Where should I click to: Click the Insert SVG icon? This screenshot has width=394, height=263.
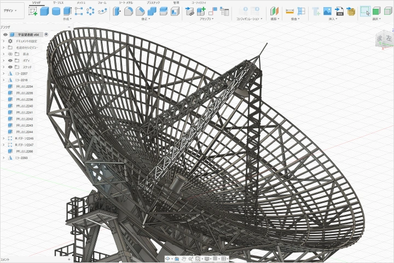pos(339,12)
